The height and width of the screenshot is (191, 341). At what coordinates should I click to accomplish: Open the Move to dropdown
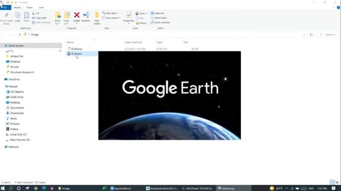[58, 19]
